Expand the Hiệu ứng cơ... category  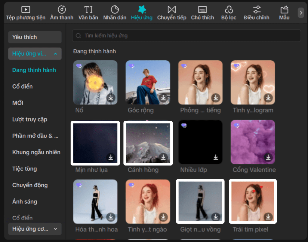point(56,229)
